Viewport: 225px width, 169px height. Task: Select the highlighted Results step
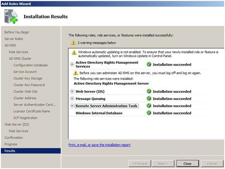pyautogui.click(x=31, y=151)
